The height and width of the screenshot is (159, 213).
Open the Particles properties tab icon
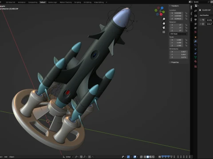(196, 45)
